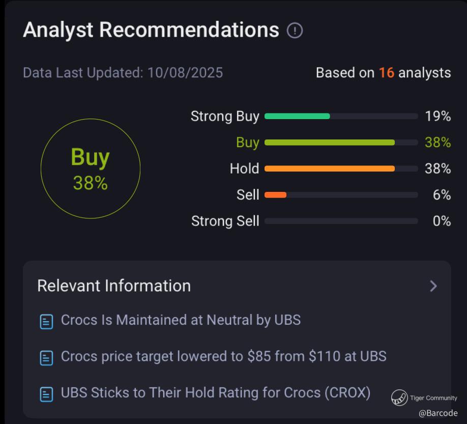Open "Crocs price target lowered to $85" article
The image size is (467, 424).
pos(223,356)
